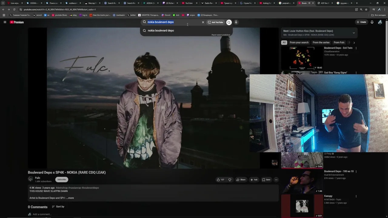The height and width of the screenshot is (218, 388).
Task: Open more actions ellipsis under video
Action: pyautogui.click(x=276, y=180)
